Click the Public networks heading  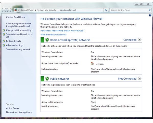coord(59,79)
